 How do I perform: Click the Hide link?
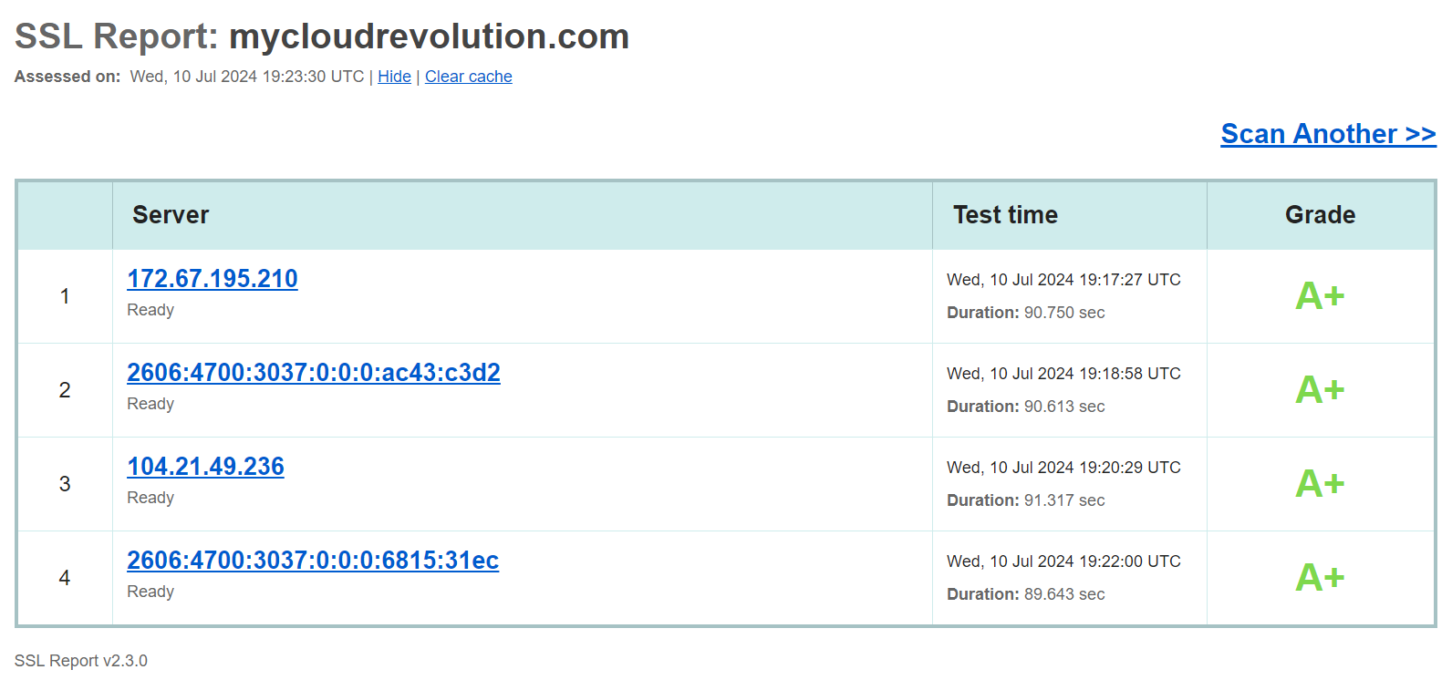pos(394,77)
